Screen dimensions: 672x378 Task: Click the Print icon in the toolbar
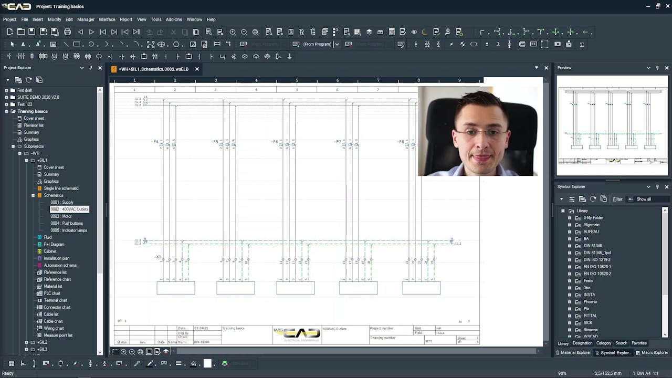point(67,32)
